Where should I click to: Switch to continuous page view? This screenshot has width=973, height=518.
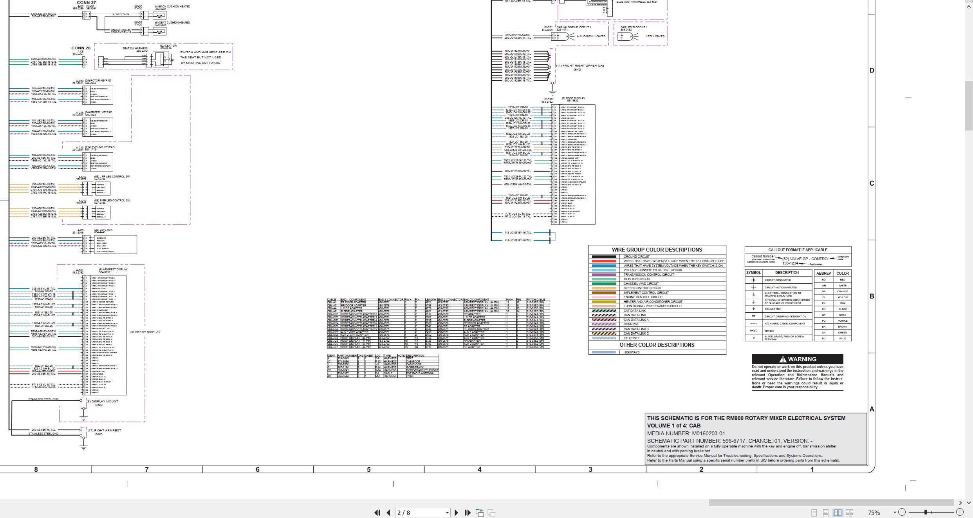(825, 513)
